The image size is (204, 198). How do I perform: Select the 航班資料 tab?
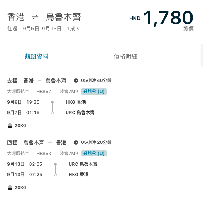coord(37,56)
